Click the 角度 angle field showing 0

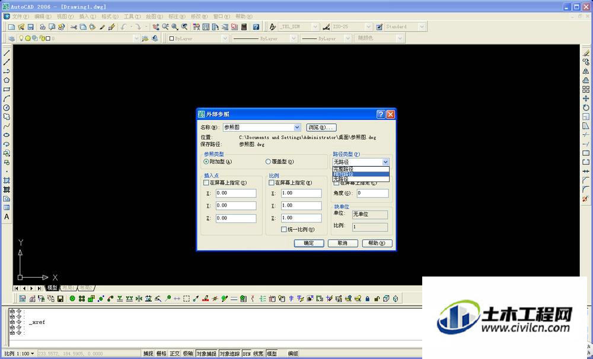pos(372,193)
